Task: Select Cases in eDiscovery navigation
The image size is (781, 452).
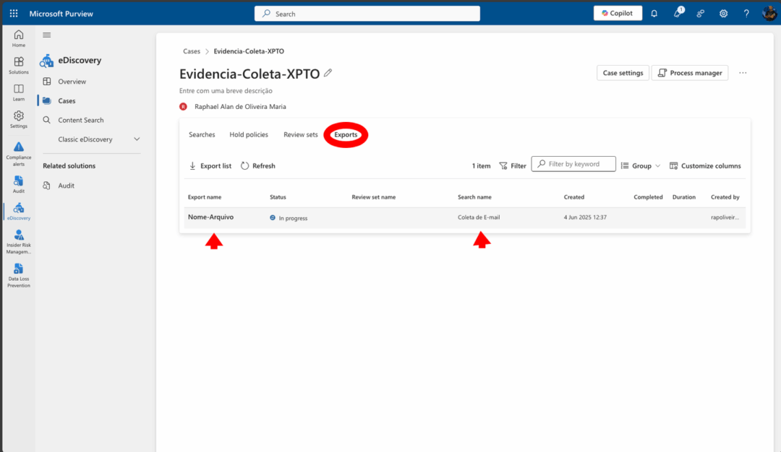Action: point(67,101)
